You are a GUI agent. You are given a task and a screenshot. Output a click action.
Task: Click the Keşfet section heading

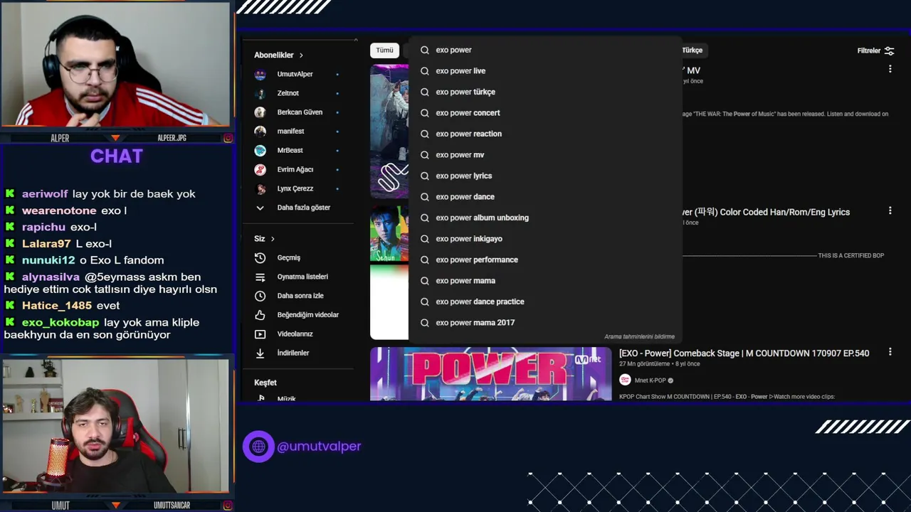tap(265, 383)
